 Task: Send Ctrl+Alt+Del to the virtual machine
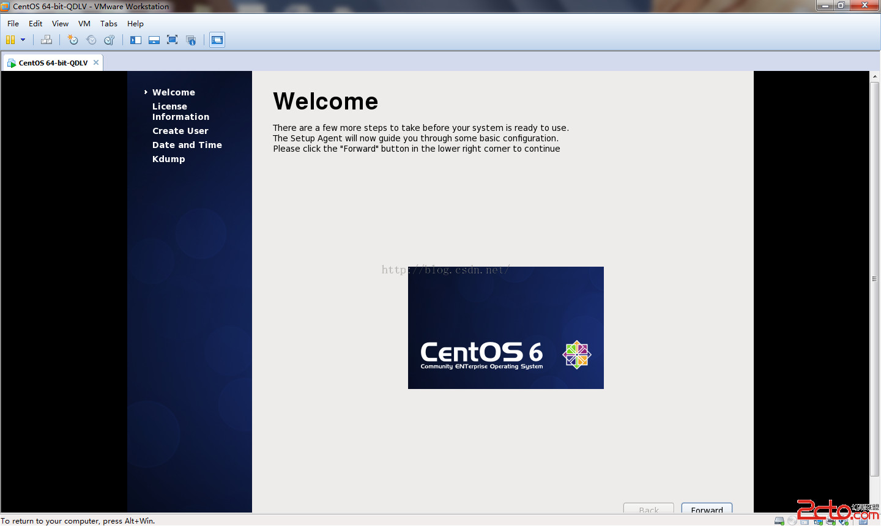pos(46,40)
